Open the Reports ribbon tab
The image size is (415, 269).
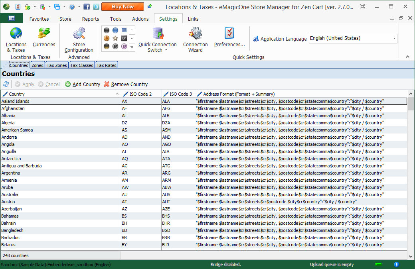coord(91,19)
